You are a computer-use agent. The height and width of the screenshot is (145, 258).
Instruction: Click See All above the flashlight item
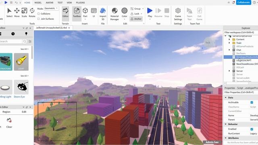[25, 49]
